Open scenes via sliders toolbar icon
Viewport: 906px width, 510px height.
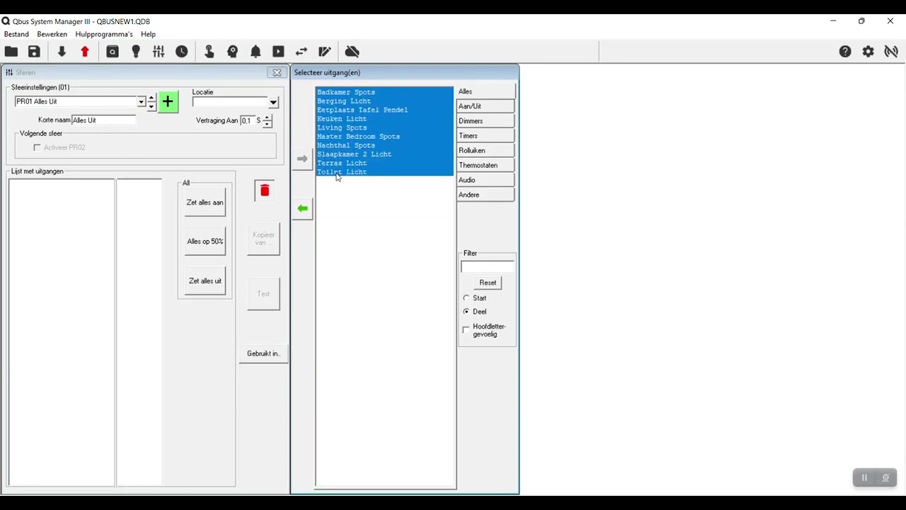coord(159,52)
